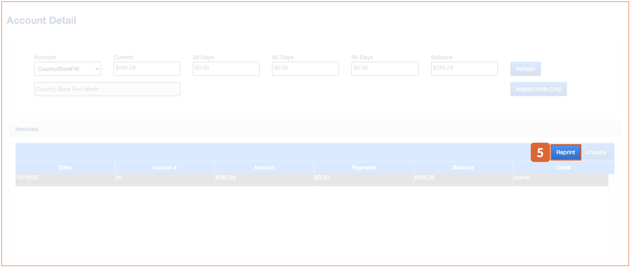The height and width of the screenshot is (268, 631).
Task: Click the Reprint button
Action: [x=565, y=152]
